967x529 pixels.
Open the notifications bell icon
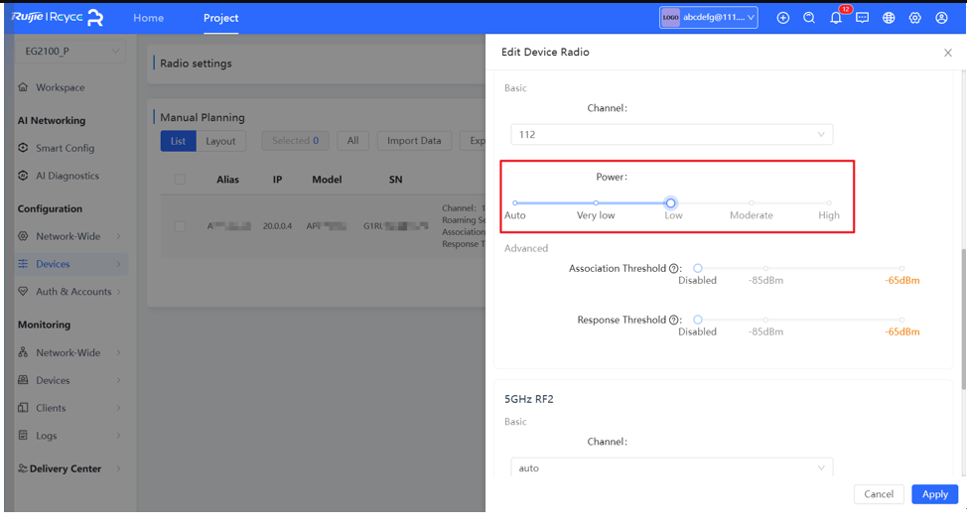(x=836, y=18)
